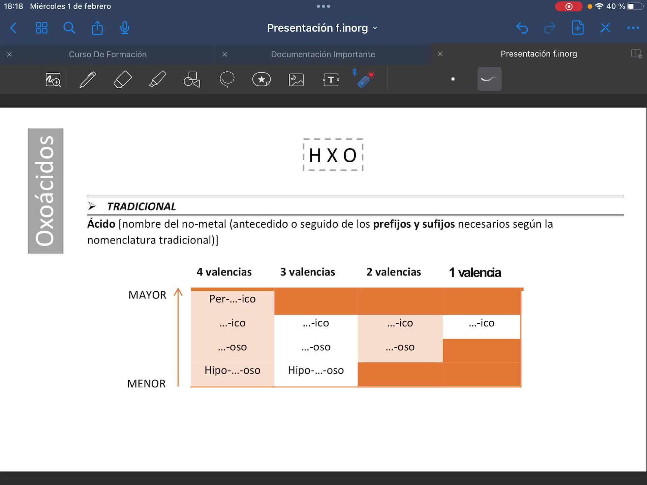
Task: Open the more options ellipsis menu
Action: 633,28
